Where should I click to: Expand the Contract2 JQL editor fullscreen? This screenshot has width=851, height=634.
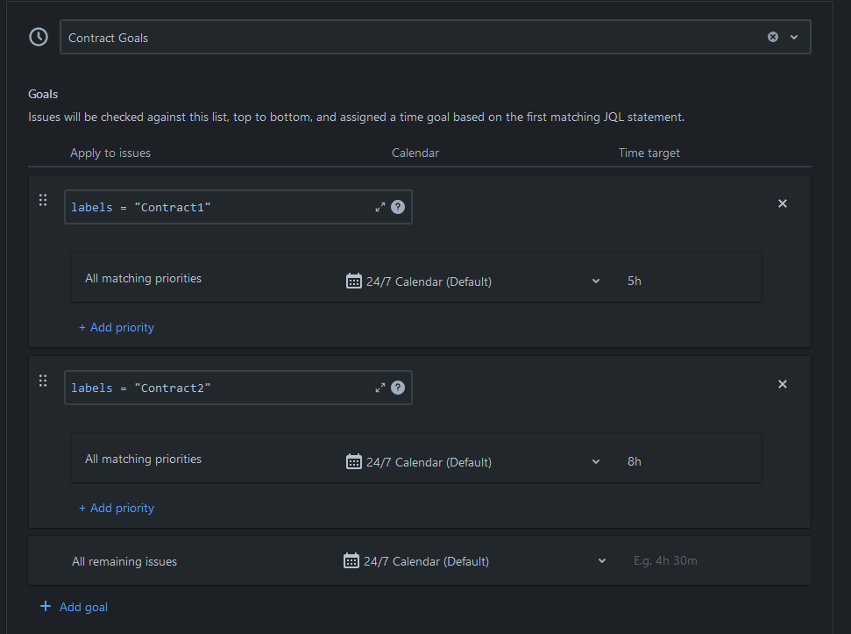point(379,388)
